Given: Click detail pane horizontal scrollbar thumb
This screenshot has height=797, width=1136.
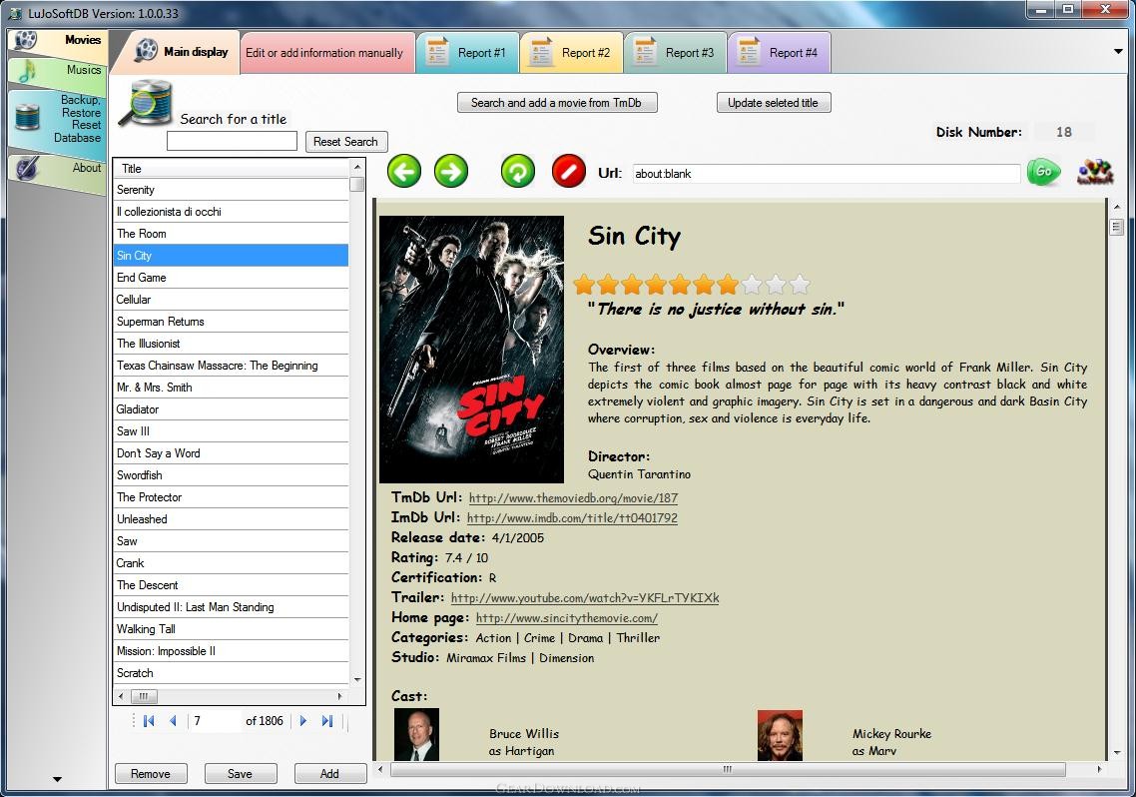Looking at the screenshot, I should point(728,769).
